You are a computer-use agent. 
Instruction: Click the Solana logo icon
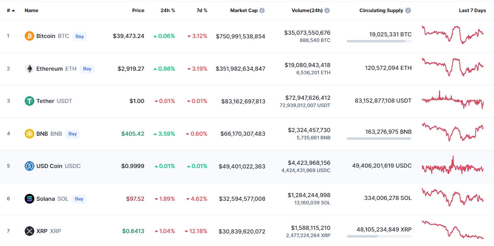coord(30,199)
